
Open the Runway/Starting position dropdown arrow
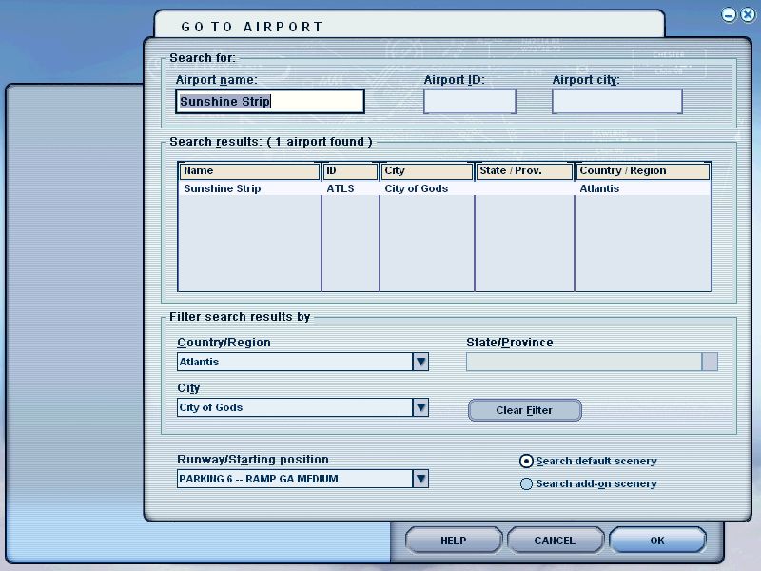coord(420,479)
